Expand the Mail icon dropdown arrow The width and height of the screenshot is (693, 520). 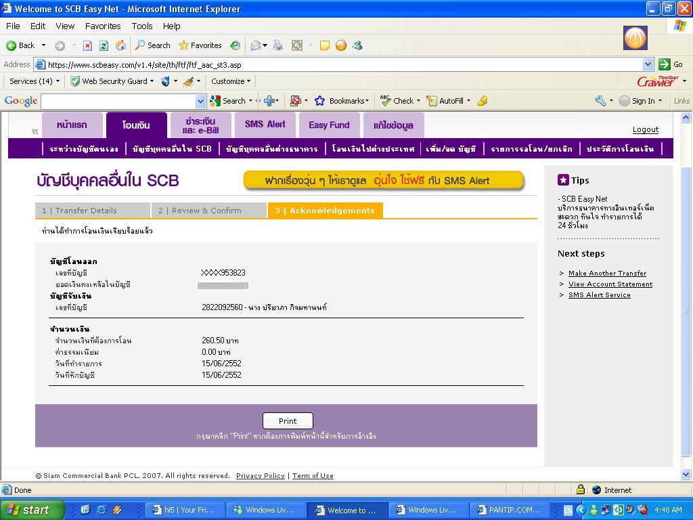point(265,45)
